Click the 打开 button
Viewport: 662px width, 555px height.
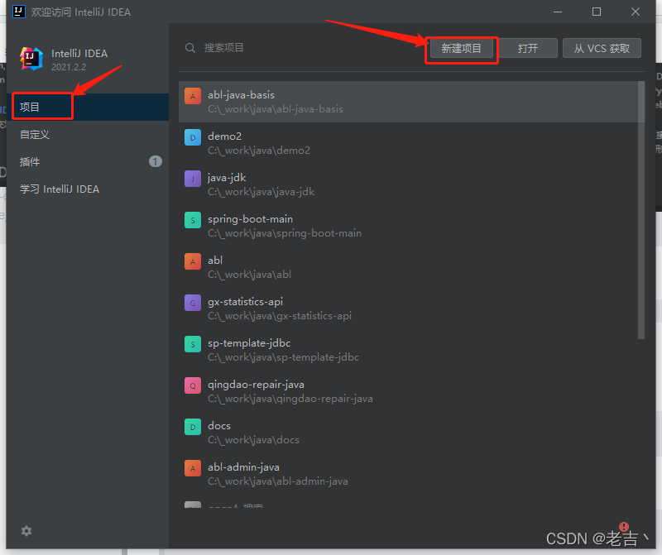(528, 49)
